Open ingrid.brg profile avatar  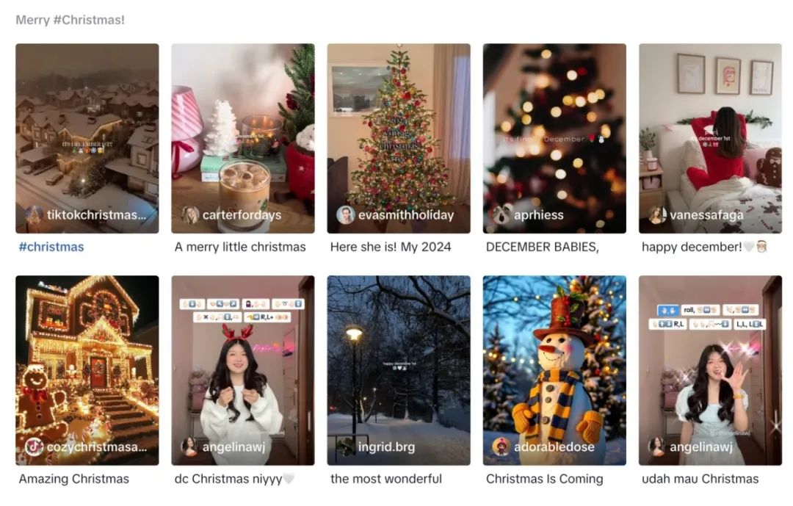click(345, 447)
